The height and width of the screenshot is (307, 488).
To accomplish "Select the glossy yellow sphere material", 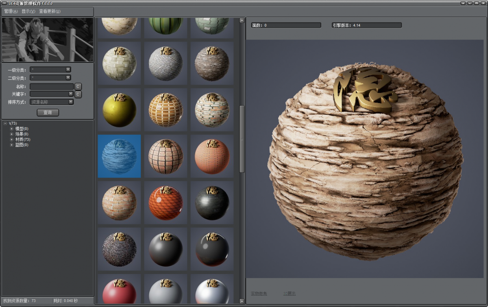I will point(119,110).
